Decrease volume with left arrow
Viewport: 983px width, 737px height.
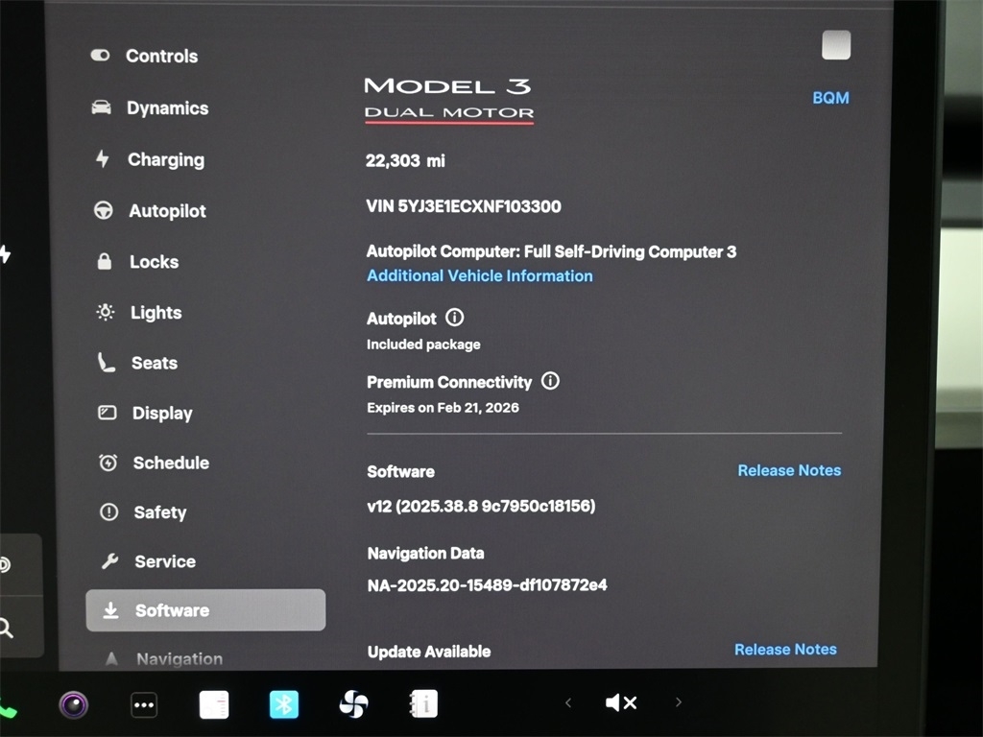coord(568,703)
